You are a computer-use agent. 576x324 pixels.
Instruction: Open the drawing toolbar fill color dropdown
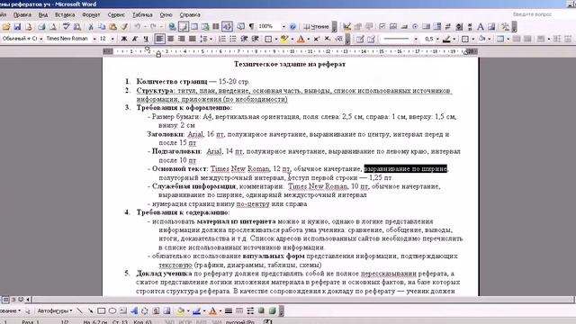(x=188, y=310)
